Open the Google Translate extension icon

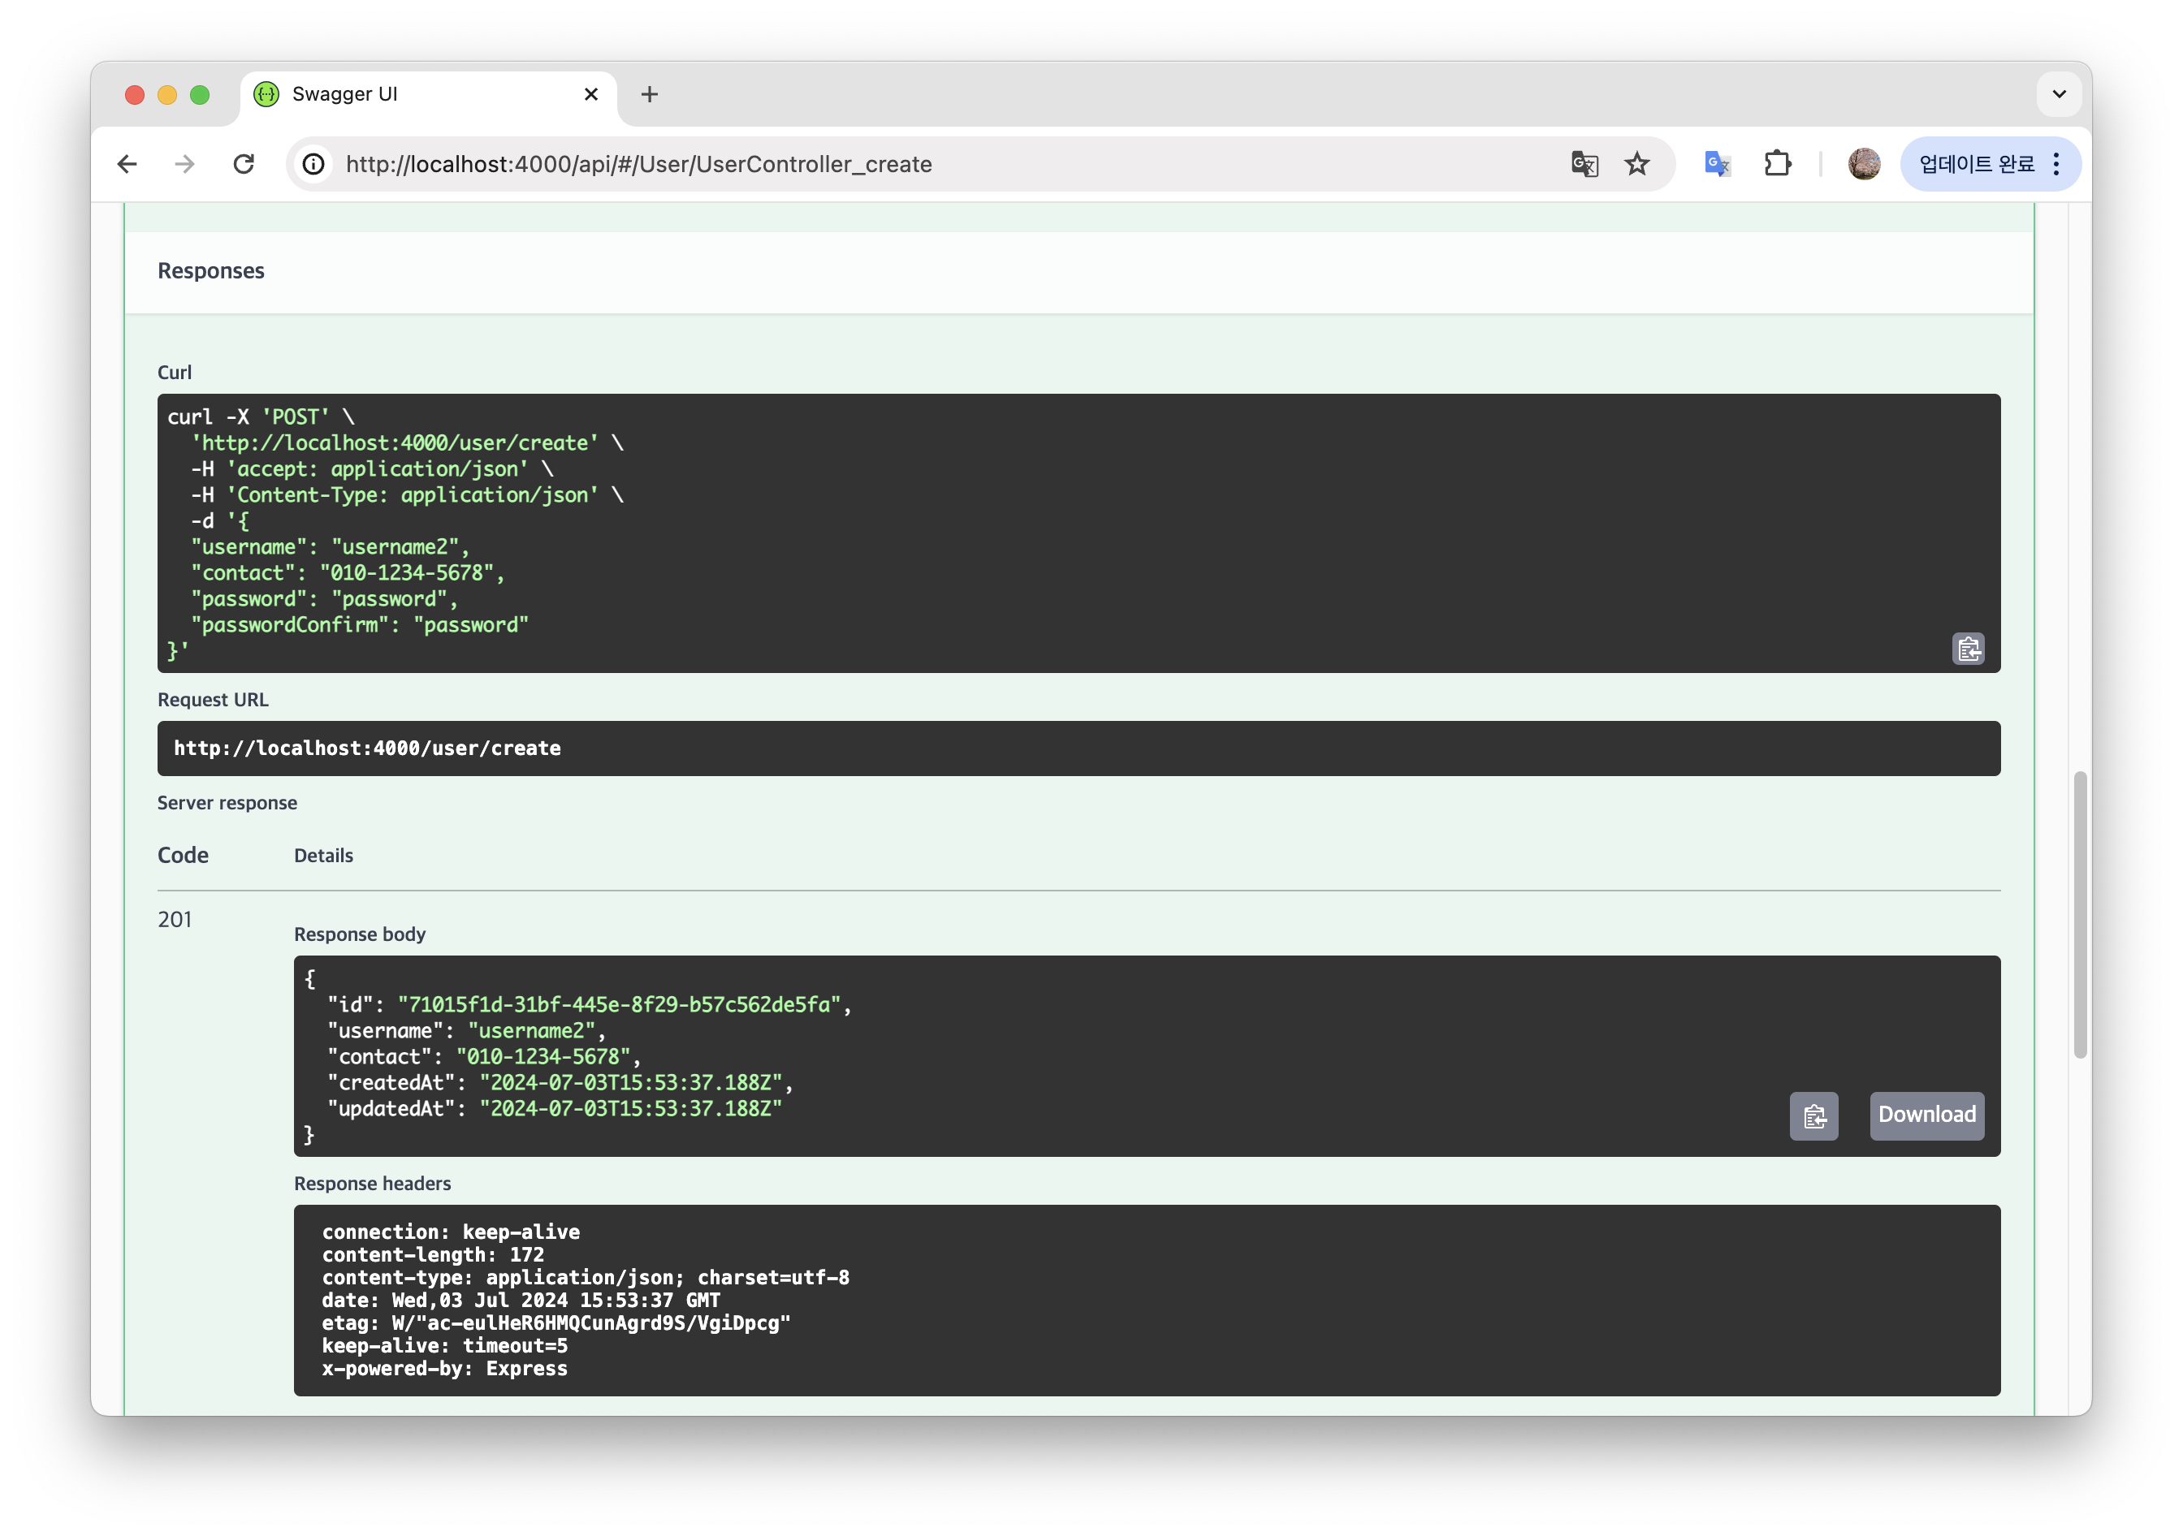tap(1717, 165)
